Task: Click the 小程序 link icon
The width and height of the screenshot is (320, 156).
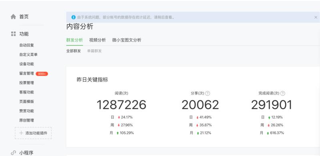Action: (13, 153)
